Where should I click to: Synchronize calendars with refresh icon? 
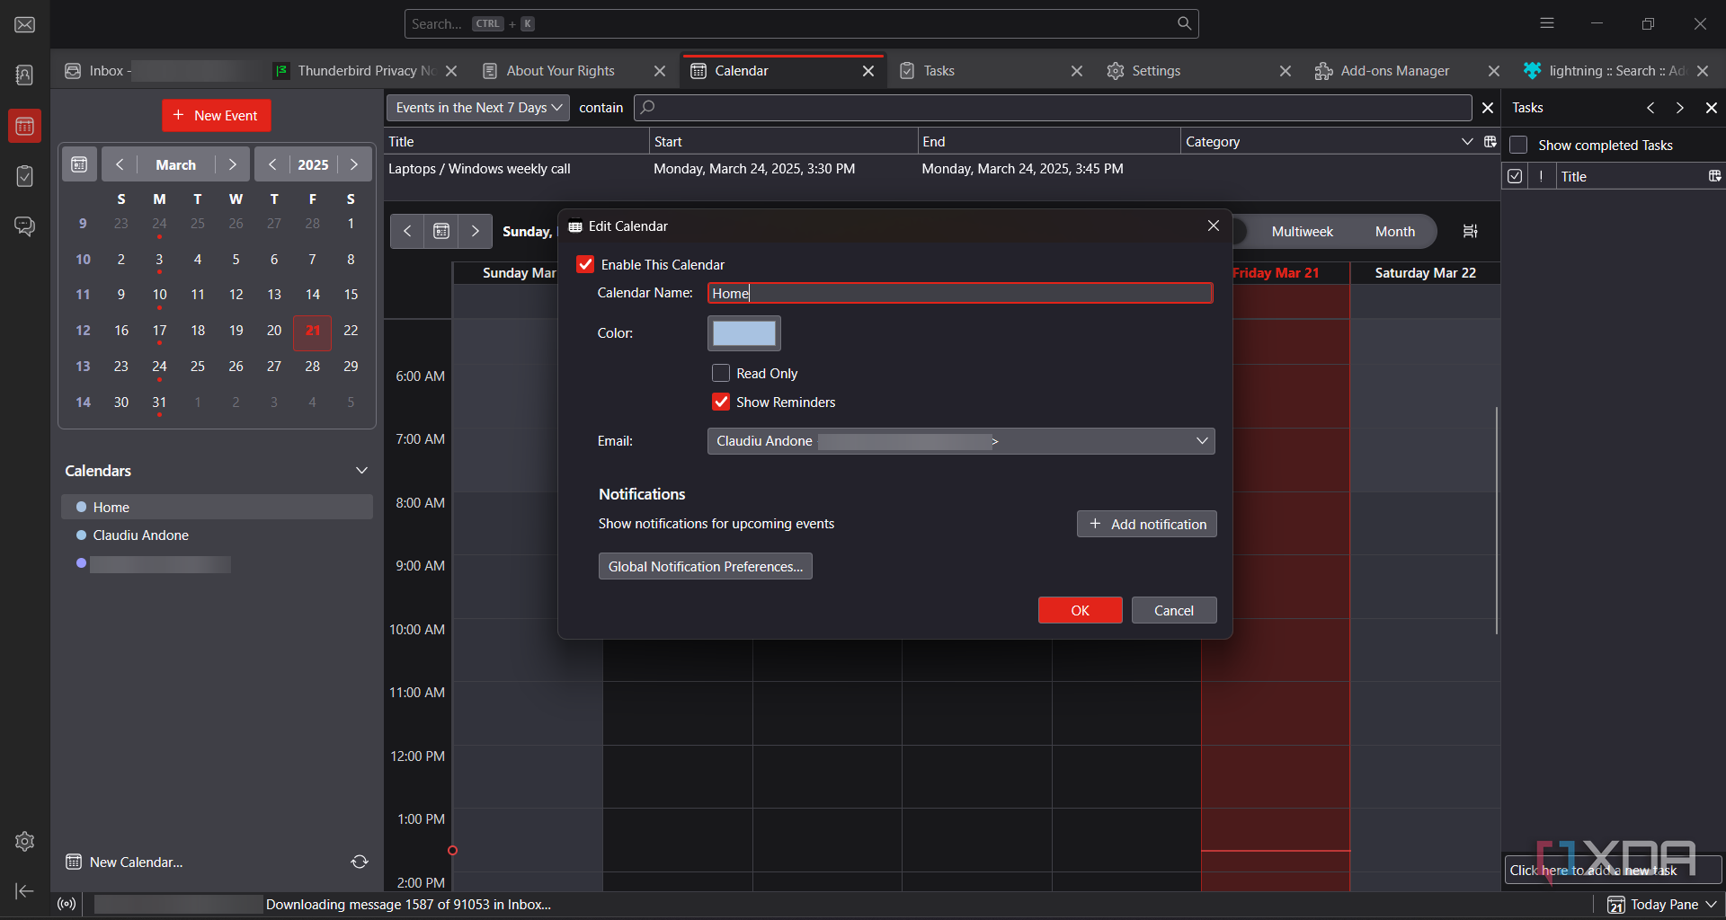click(x=360, y=862)
